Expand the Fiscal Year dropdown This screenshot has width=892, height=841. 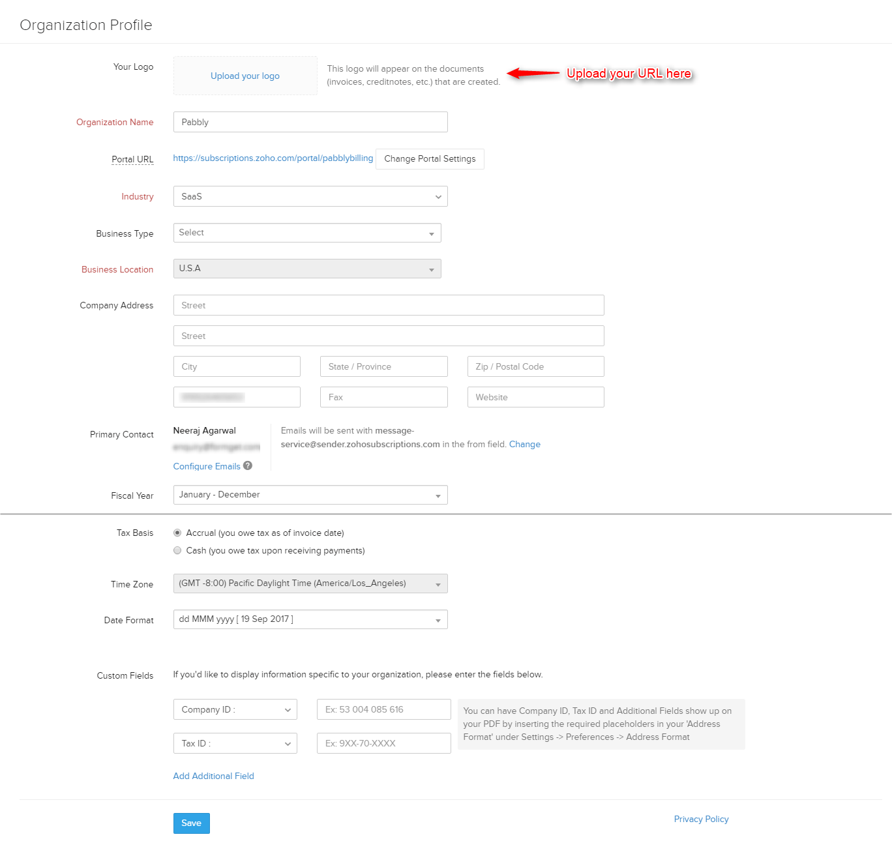(310, 495)
